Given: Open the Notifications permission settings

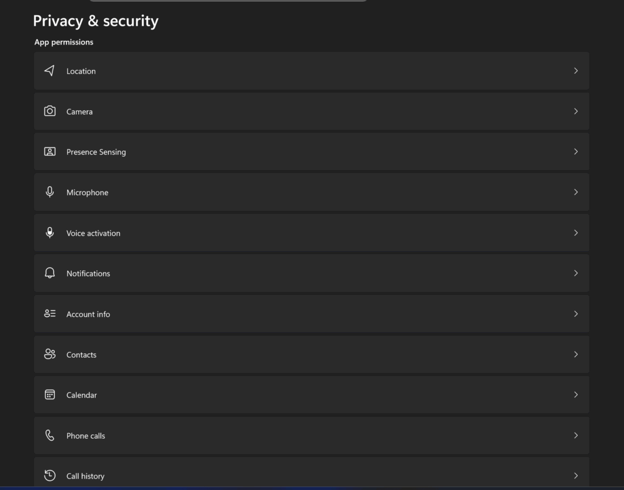Looking at the screenshot, I should coord(312,272).
